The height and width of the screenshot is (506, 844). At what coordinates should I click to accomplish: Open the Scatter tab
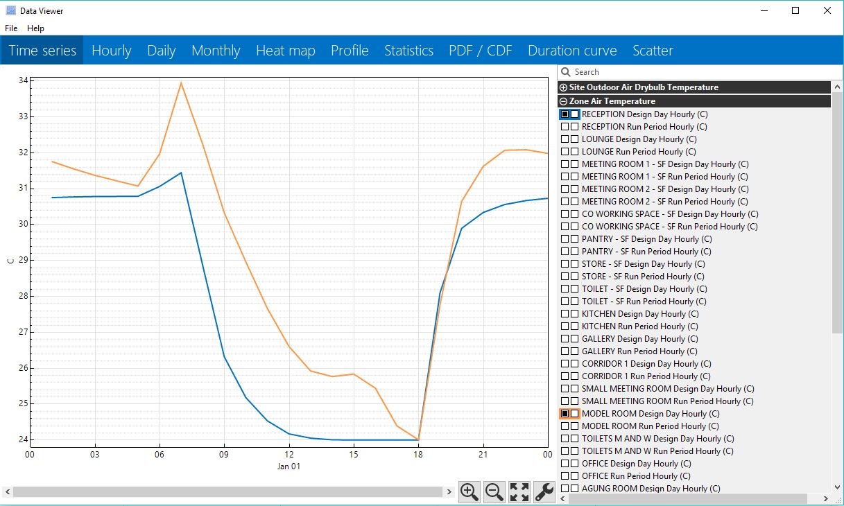pyautogui.click(x=653, y=51)
